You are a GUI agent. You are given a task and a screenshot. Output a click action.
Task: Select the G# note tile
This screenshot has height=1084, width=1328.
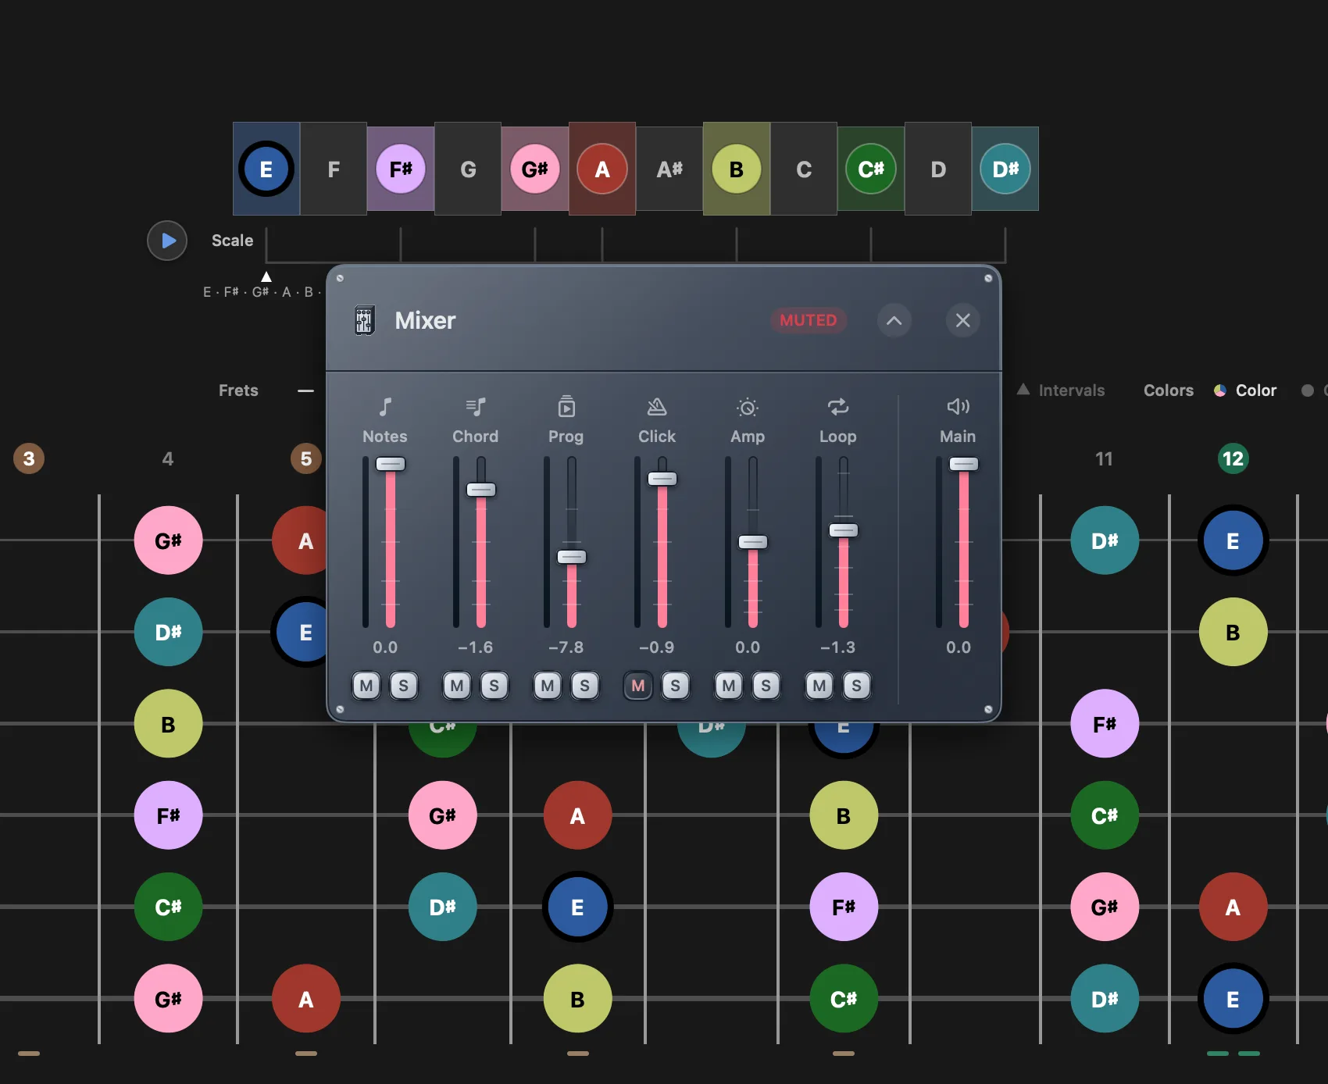click(535, 169)
